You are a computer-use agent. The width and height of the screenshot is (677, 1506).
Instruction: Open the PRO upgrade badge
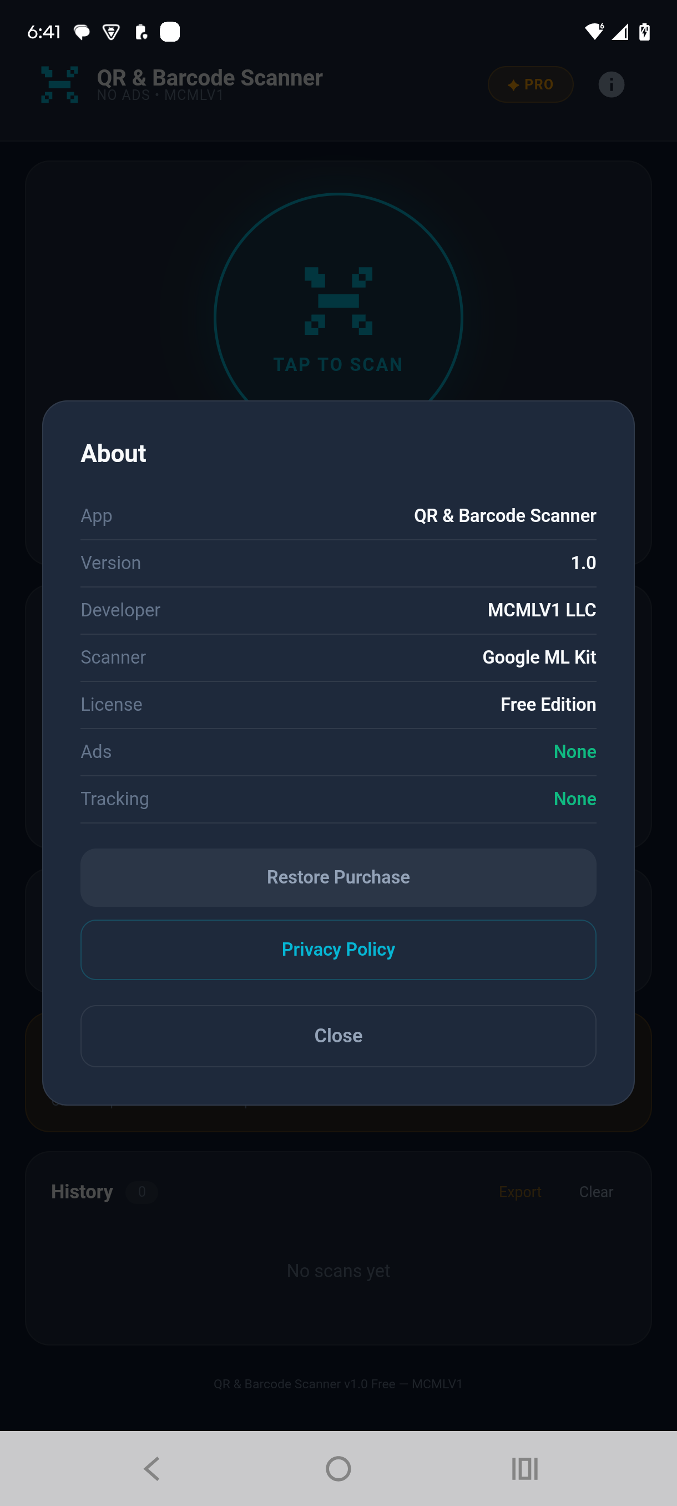531,84
